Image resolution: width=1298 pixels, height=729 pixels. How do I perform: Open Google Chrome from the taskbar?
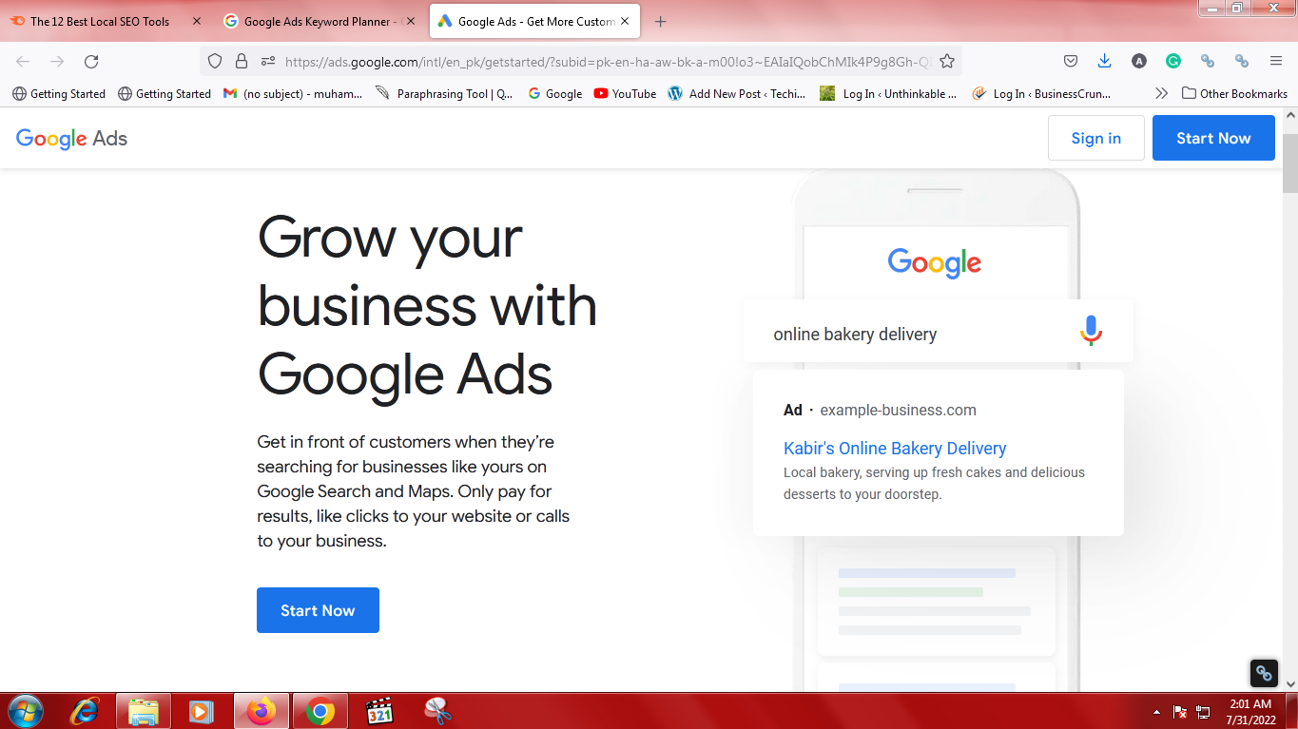(320, 711)
